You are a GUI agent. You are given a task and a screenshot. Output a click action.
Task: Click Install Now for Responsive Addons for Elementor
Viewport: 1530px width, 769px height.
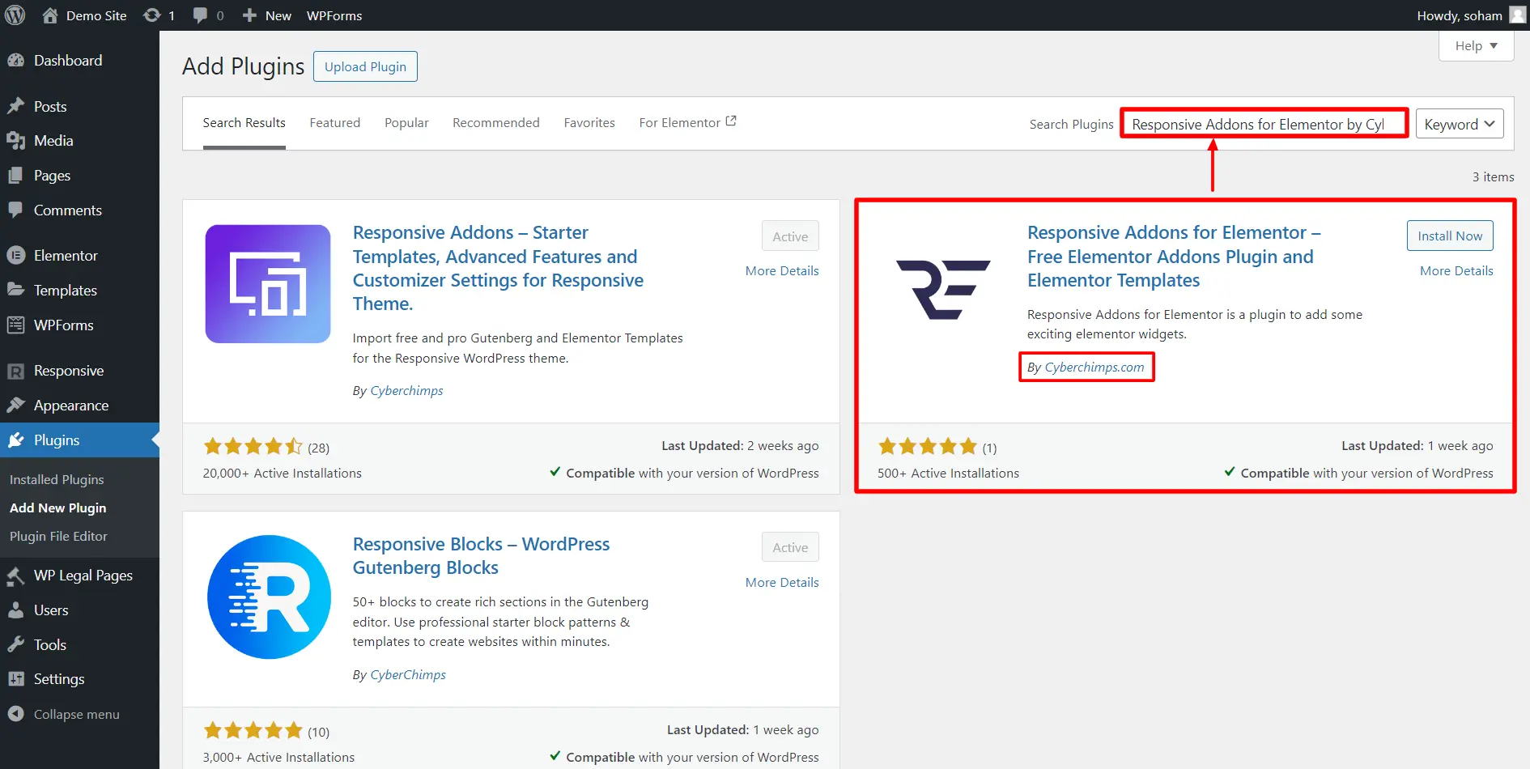1450,236
